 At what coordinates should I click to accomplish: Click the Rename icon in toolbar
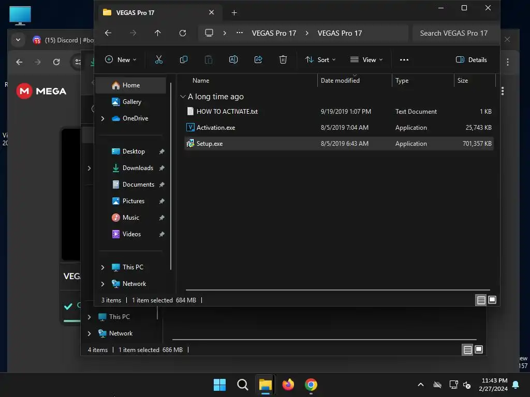click(233, 60)
